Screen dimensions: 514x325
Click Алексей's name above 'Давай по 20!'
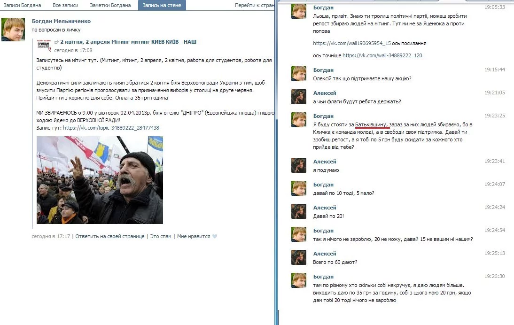coord(325,208)
